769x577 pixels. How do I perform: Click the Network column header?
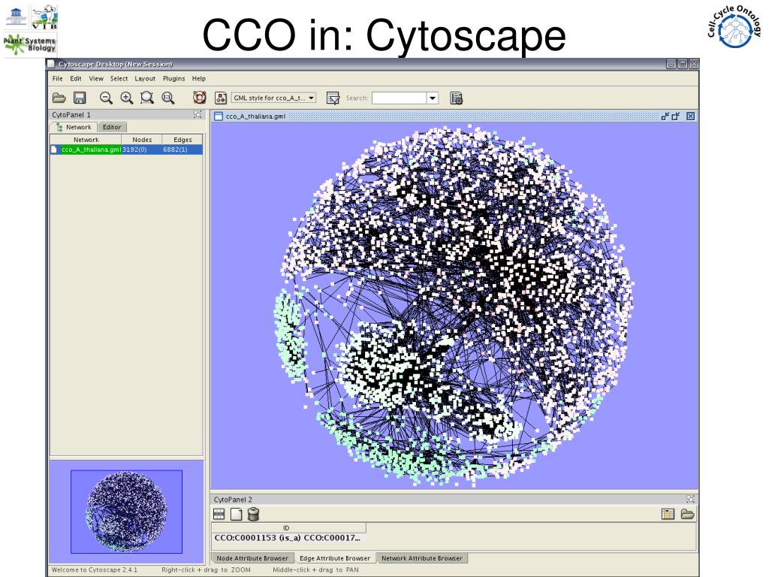click(x=86, y=140)
